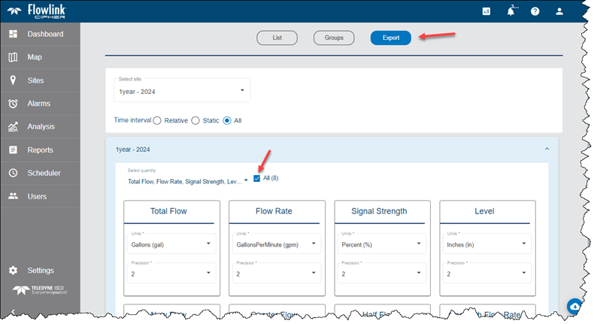
Task: Expand the Select quantity dropdown
Action: coord(188,180)
